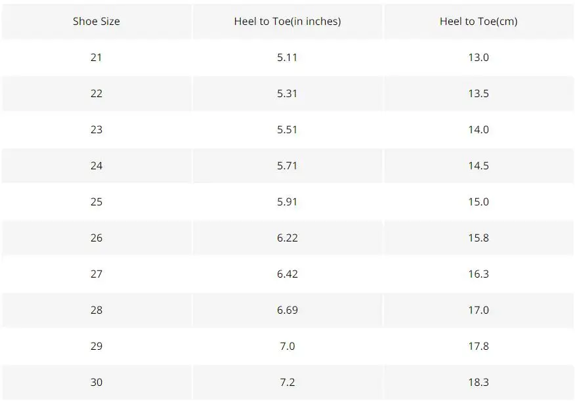
Task: Select shoe size 27 cell
Action: 96,274
